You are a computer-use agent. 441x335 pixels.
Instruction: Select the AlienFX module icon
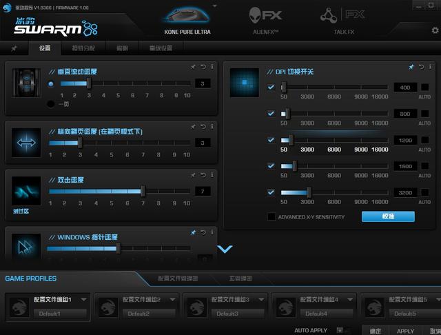coord(265,17)
